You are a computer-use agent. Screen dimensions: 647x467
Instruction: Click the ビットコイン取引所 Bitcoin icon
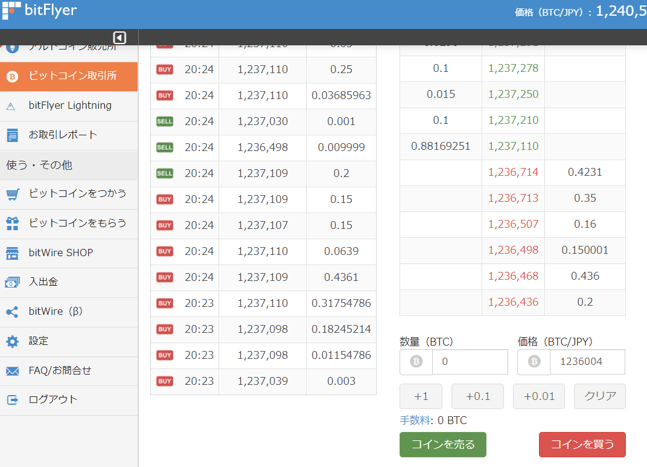13,76
